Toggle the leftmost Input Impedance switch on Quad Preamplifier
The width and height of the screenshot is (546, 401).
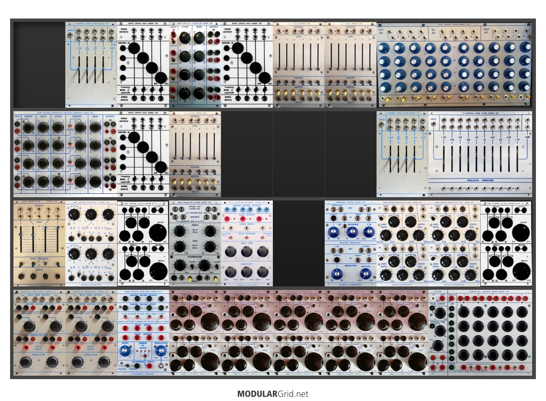click(21, 264)
